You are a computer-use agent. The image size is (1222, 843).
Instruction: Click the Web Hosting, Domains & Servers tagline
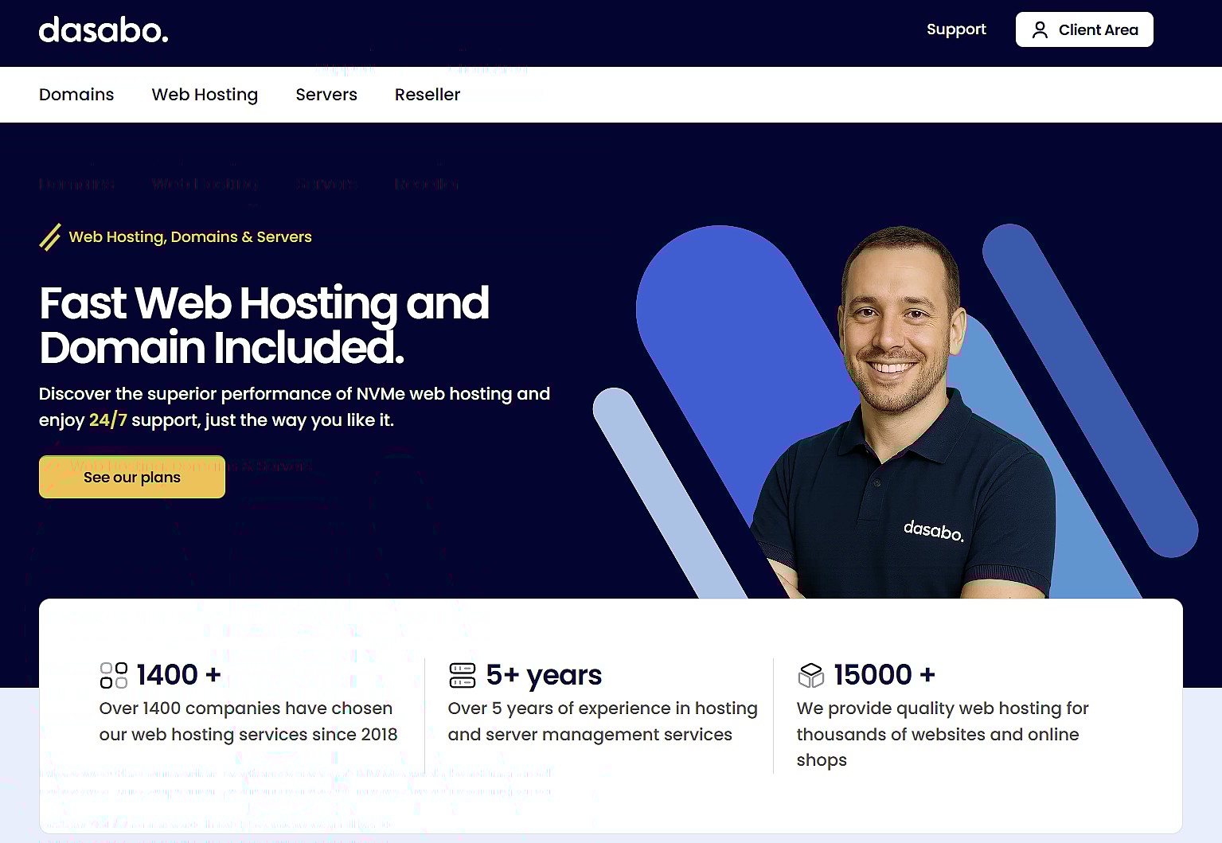(x=190, y=237)
